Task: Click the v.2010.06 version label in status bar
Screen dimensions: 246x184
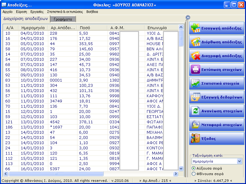Action: coord(120,181)
